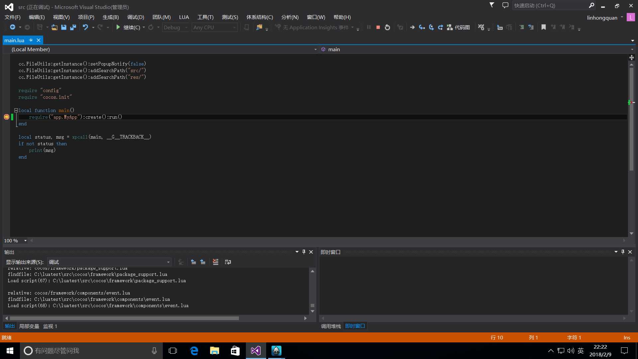Click the Open File folder icon
Viewport: 638px width, 359px height.
pos(54,27)
